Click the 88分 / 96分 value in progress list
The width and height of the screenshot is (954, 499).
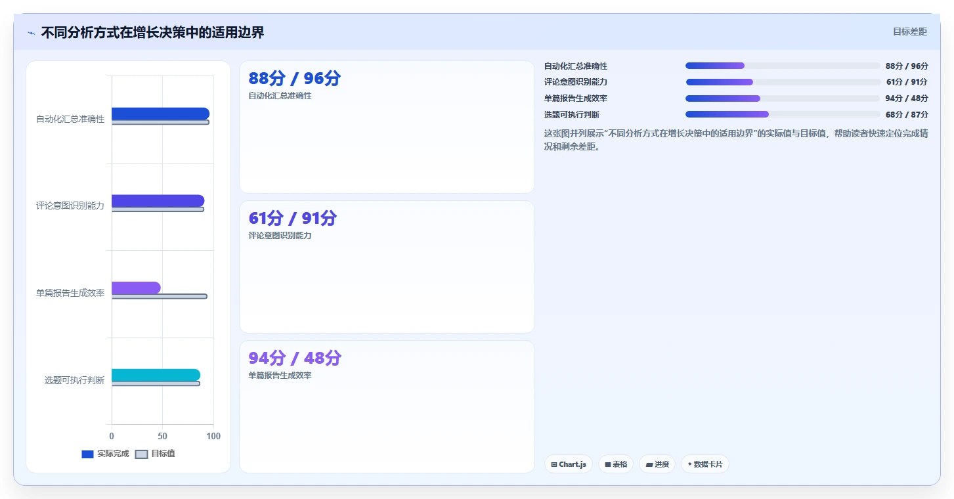click(907, 66)
